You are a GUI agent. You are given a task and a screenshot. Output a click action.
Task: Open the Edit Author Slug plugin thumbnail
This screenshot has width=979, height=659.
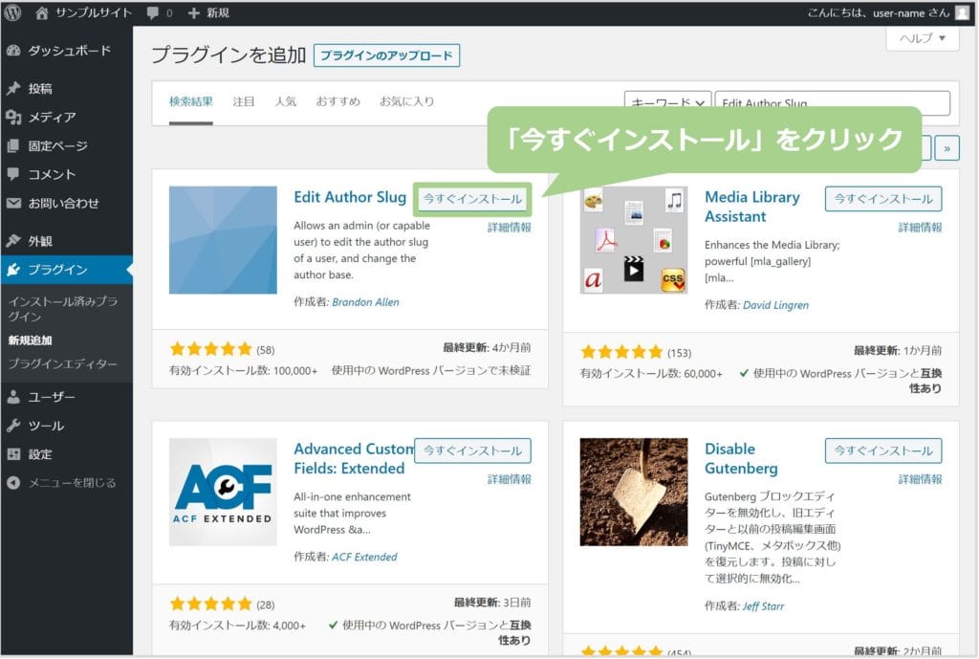[x=223, y=240]
